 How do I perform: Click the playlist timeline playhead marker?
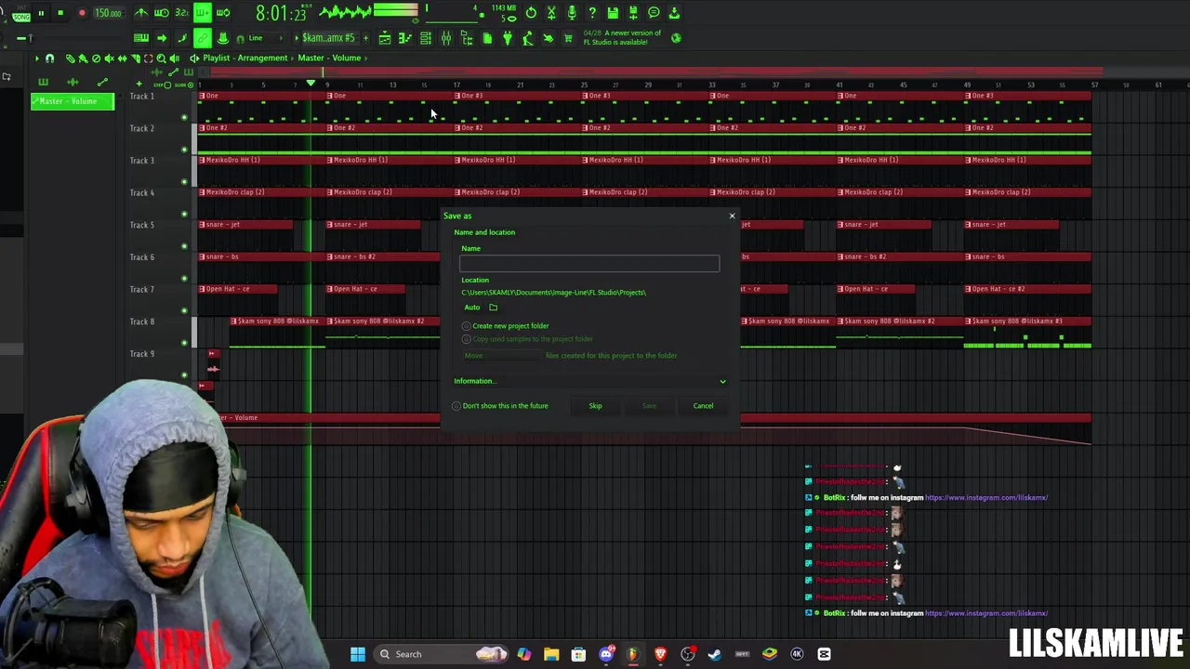(x=311, y=85)
